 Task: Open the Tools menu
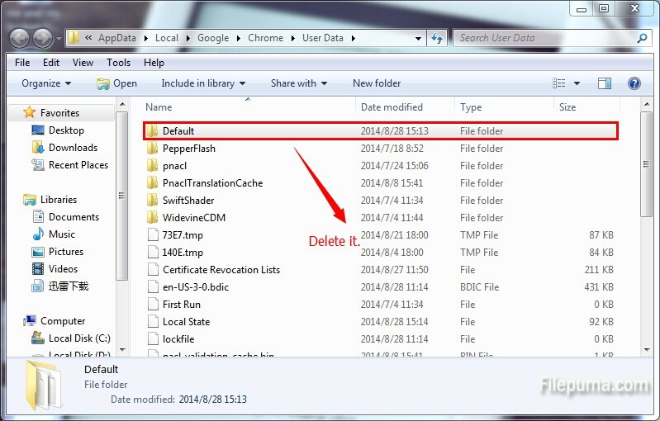click(x=118, y=63)
